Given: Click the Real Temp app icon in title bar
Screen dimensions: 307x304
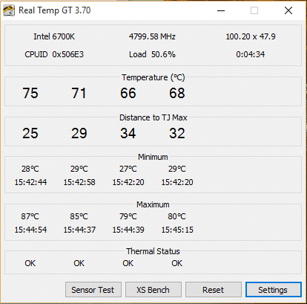Looking at the screenshot, I should click(9, 10).
